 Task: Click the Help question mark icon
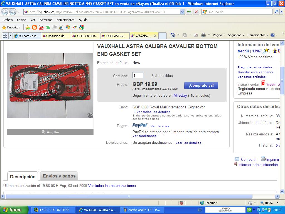pyautogui.click(x=273, y=35)
